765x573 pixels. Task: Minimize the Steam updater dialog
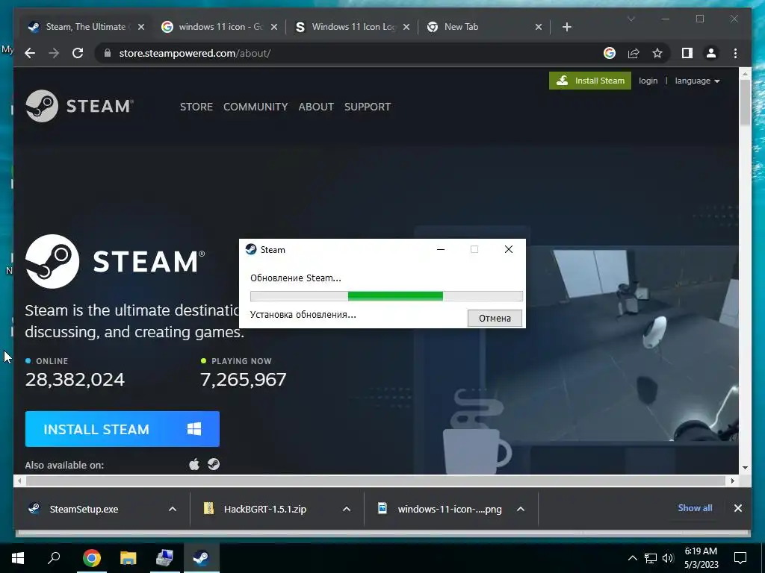[441, 249]
